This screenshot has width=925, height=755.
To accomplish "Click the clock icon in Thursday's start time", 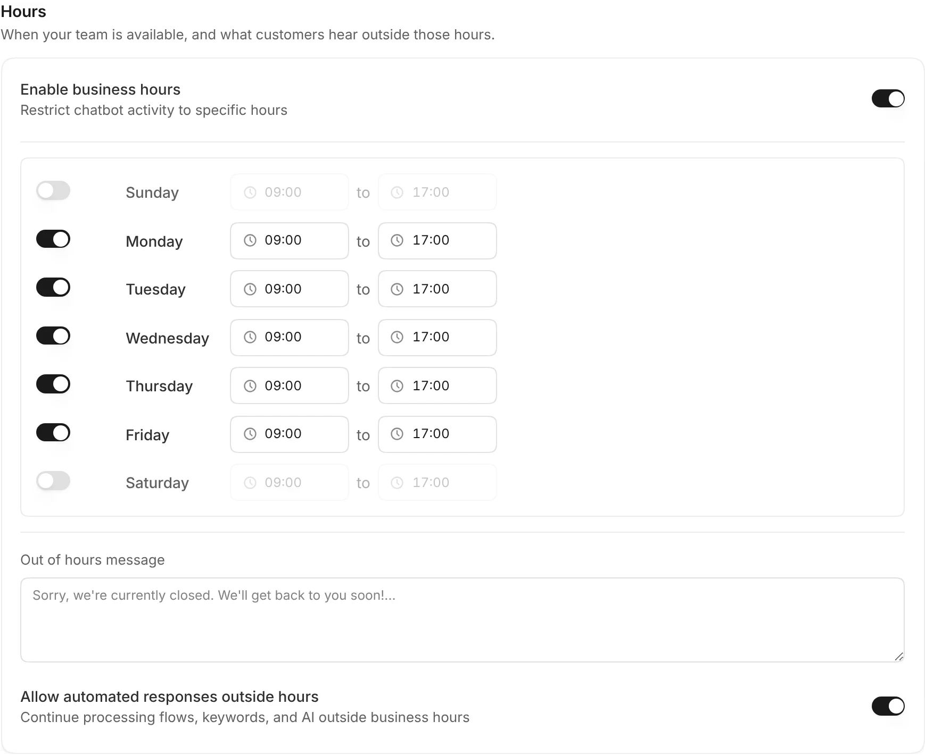I will click(x=250, y=385).
